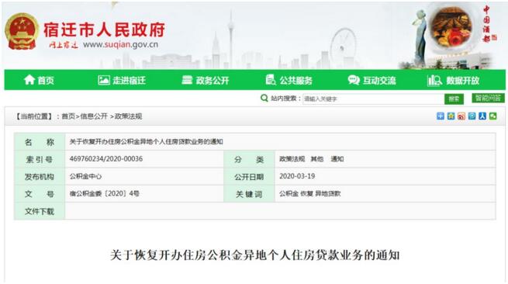Click the blue plus share icon
Image resolution: width=508 pixels, height=284 pixels.
[x=441, y=116]
